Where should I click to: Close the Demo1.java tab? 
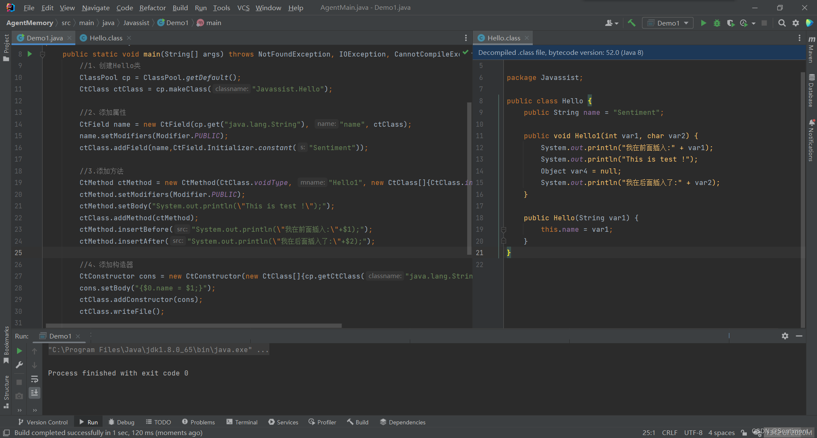click(69, 38)
